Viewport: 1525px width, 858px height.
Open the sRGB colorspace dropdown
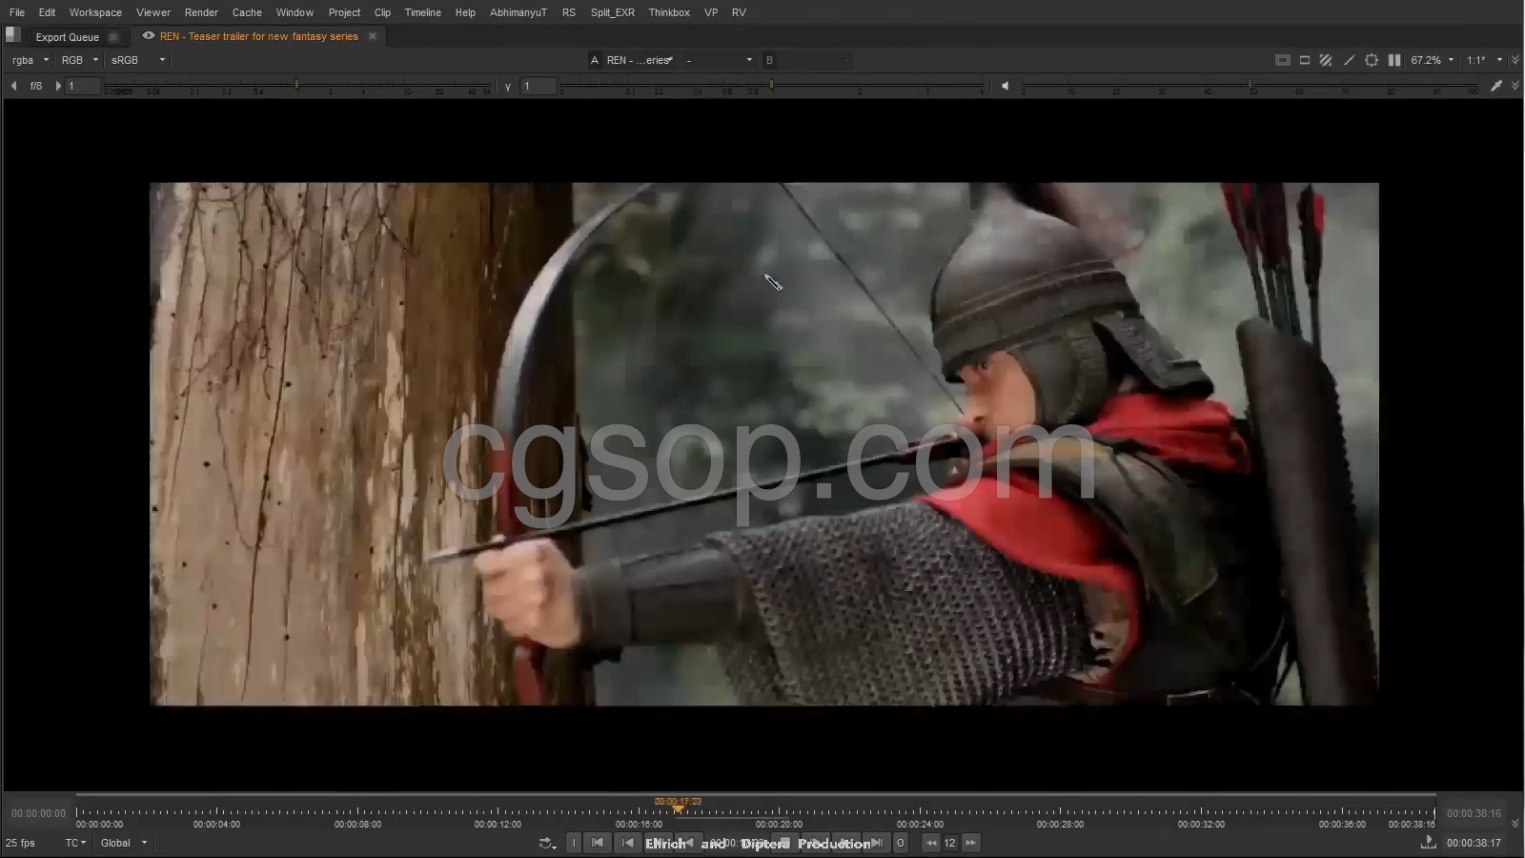point(137,60)
